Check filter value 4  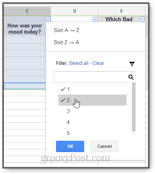tap(92, 122)
